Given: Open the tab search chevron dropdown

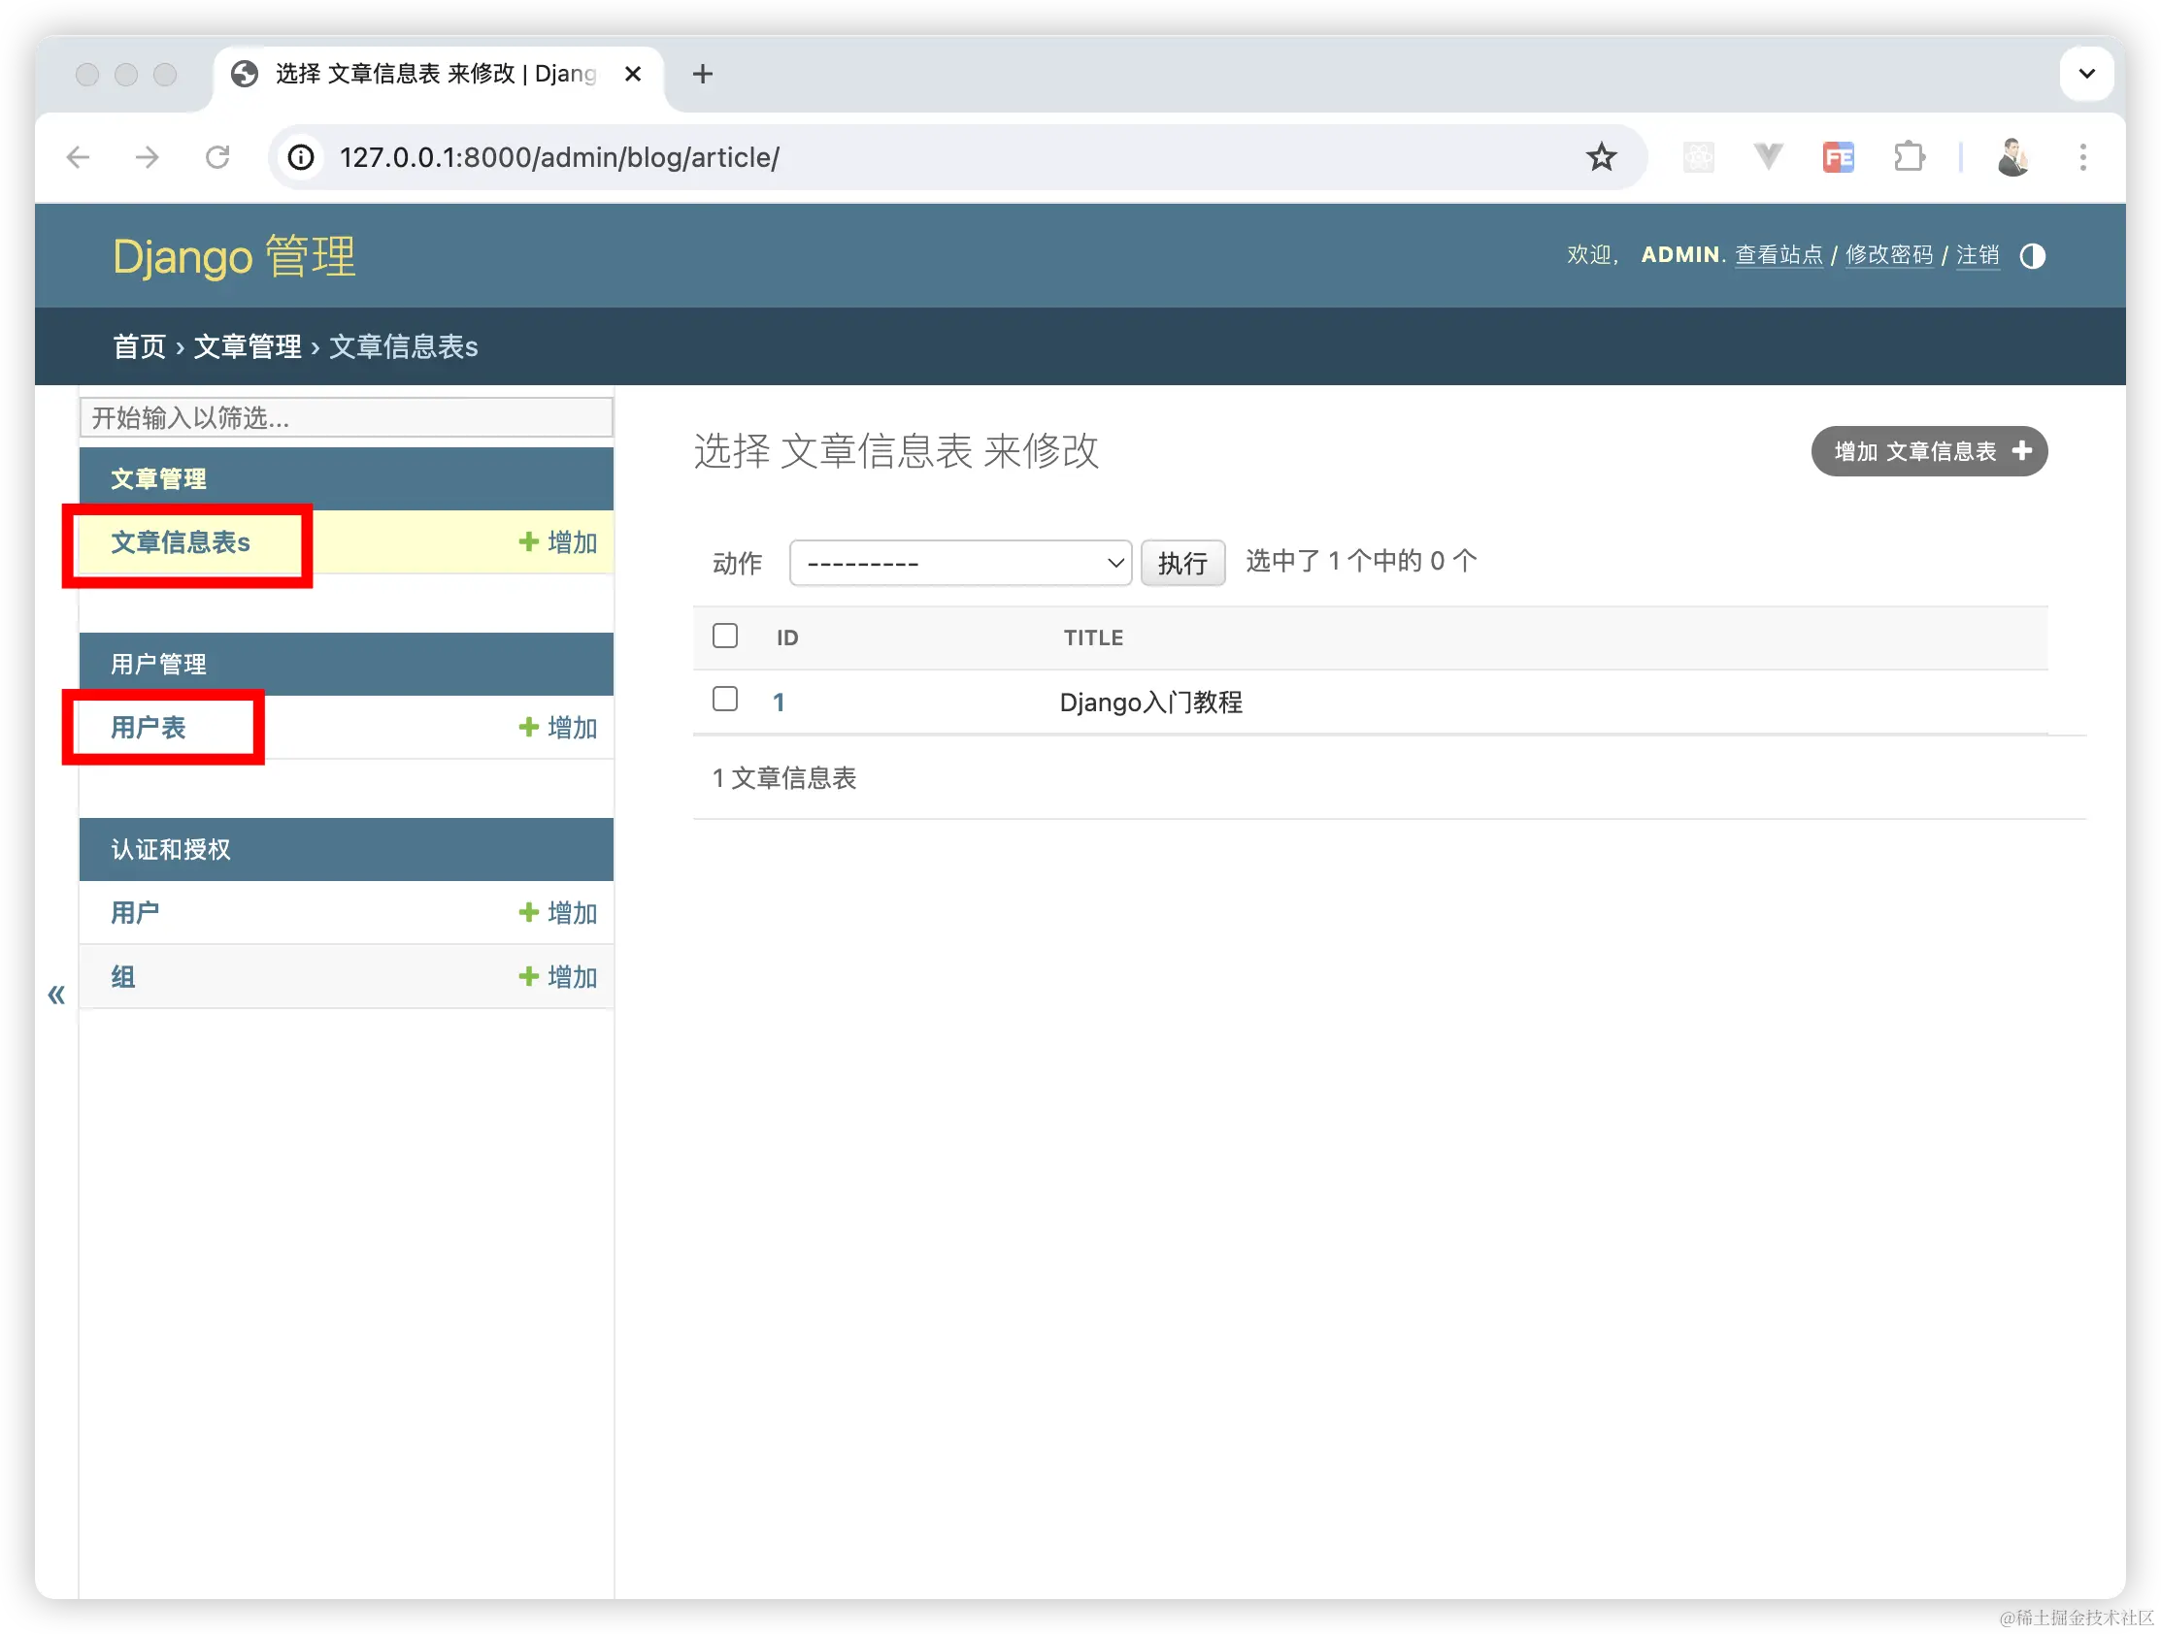Looking at the screenshot, I should click(2087, 73).
